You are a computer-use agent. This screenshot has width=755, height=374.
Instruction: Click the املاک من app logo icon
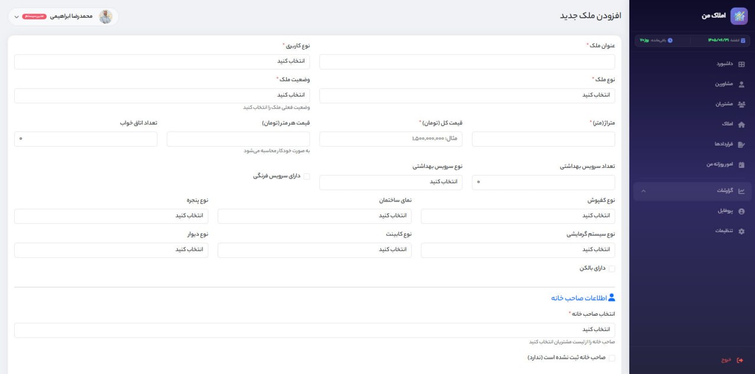tap(738, 16)
